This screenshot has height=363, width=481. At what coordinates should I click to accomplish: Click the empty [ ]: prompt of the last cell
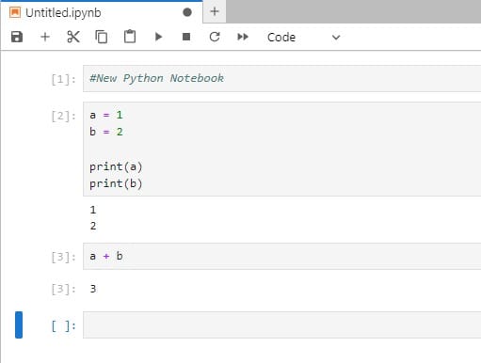pyautogui.click(x=64, y=326)
